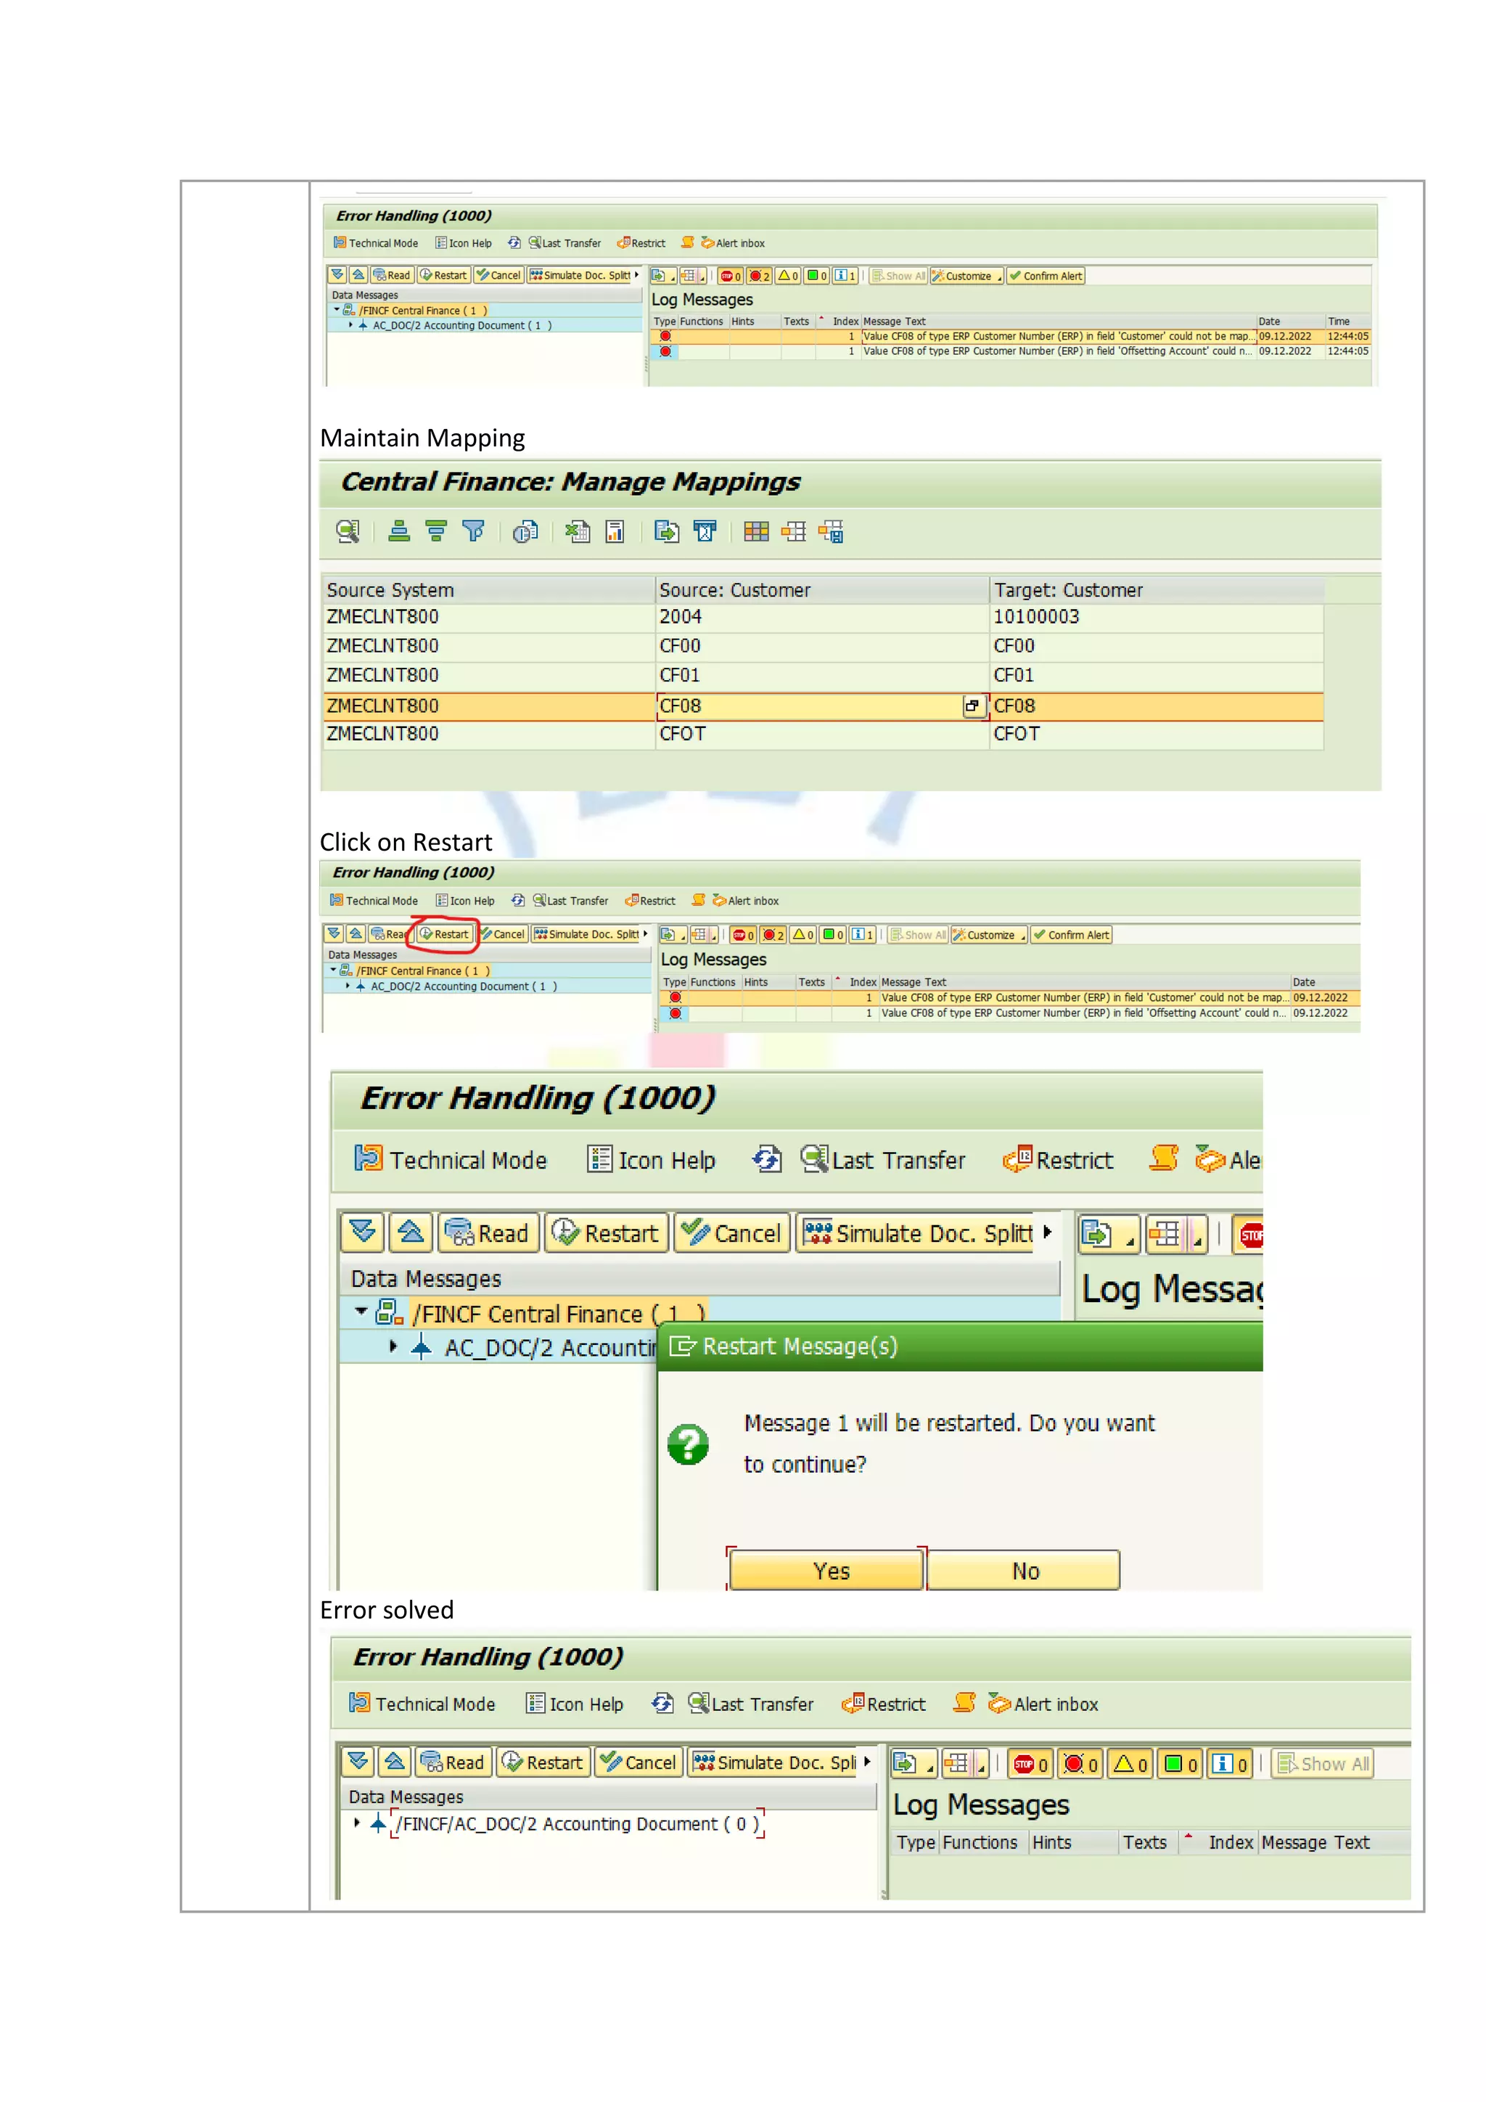This screenshot has height=2102, width=1486.
Task: Select the row with source customer 2004
Action: [x=824, y=617]
